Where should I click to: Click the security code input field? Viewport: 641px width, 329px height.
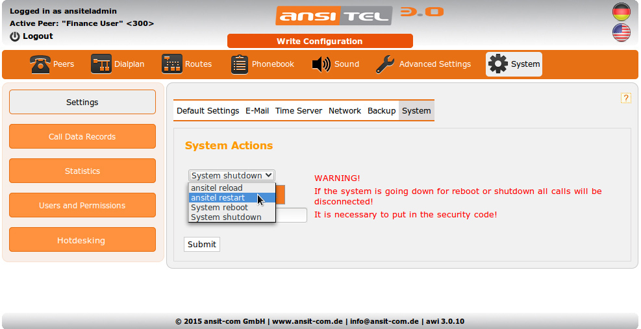pos(291,215)
